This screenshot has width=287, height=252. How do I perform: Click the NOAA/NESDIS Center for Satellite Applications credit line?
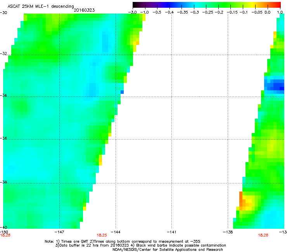pyautogui.click(x=168, y=250)
